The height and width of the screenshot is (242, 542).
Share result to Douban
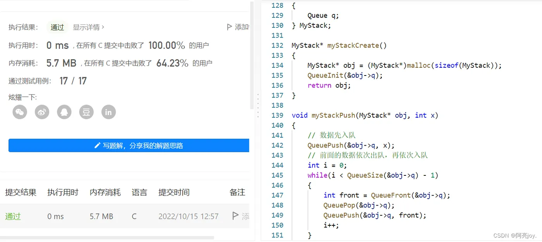(86, 112)
